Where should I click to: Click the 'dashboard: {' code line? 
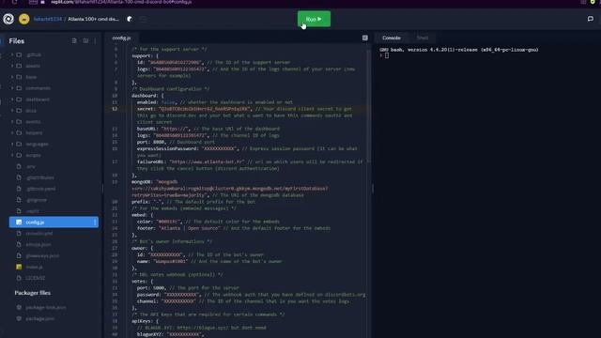[x=147, y=96]
